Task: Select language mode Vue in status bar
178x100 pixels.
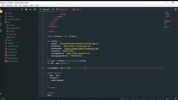Action: pyautogui.click(x=162, y=99)
